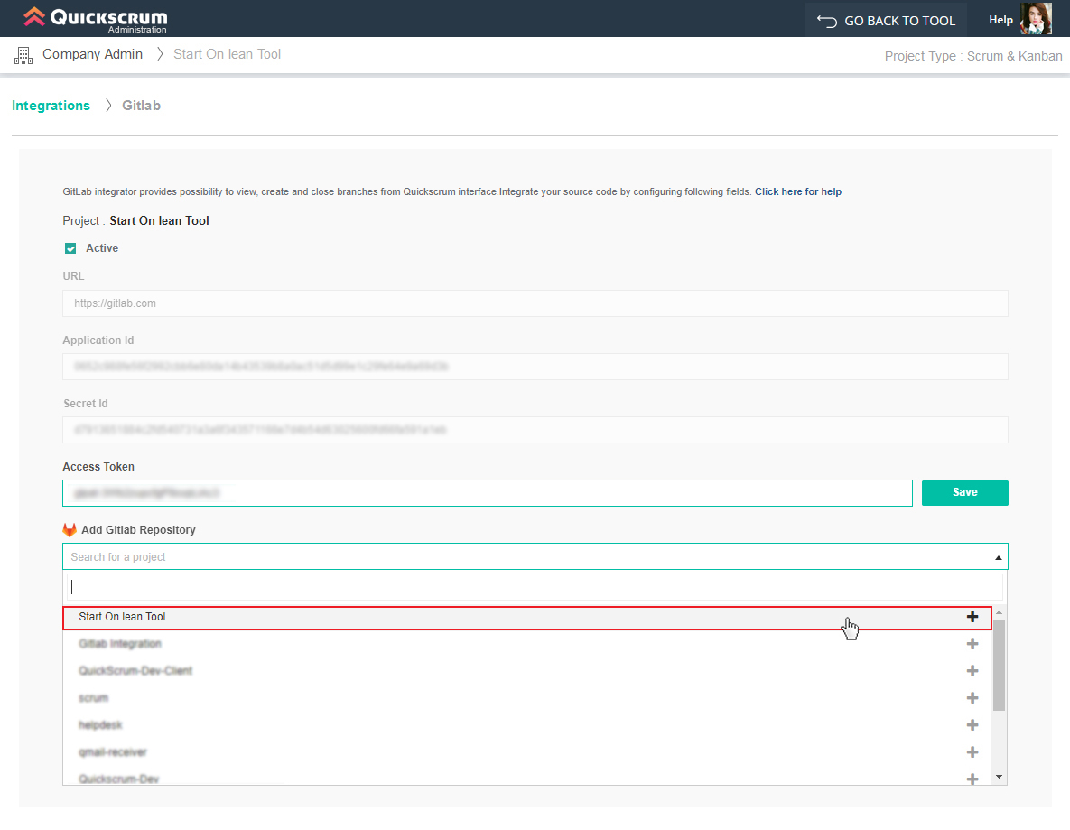Save the access token
This screenshot has width=1070, height=830.
point(965,493)
